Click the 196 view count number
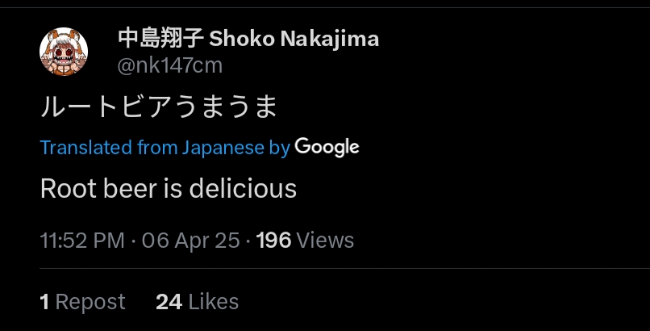650x331 pixels. pyautogui.click(x=273, y=241)
